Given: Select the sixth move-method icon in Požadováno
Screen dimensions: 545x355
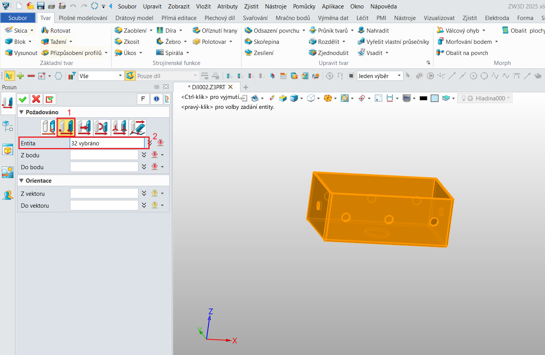Looking at the screenshot, I should (x=137, y=127).
